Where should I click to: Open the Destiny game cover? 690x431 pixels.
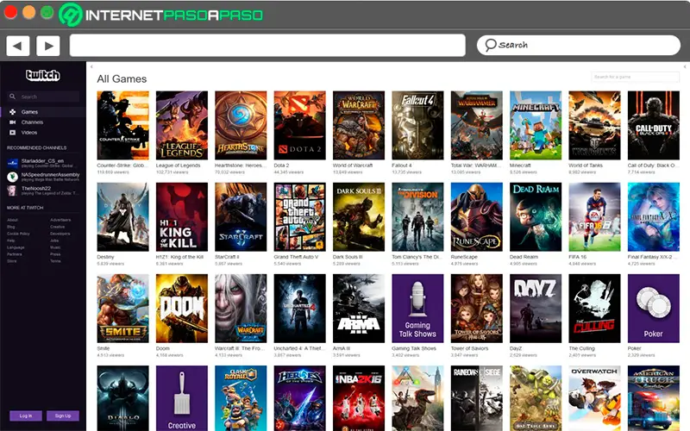point(122,217)
